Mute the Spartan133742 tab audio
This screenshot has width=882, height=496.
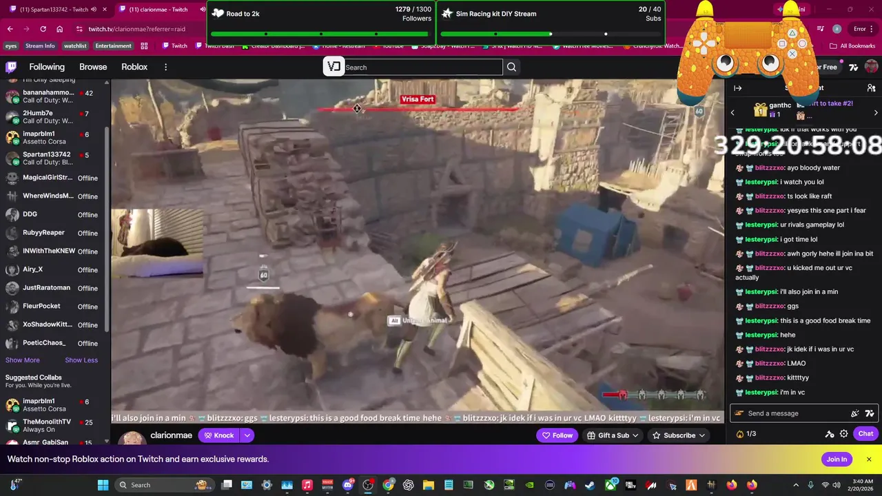pos(94,10)
